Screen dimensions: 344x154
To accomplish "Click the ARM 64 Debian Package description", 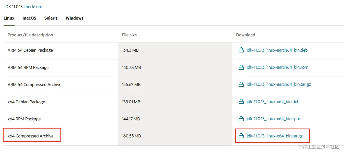I will [30, 50].
